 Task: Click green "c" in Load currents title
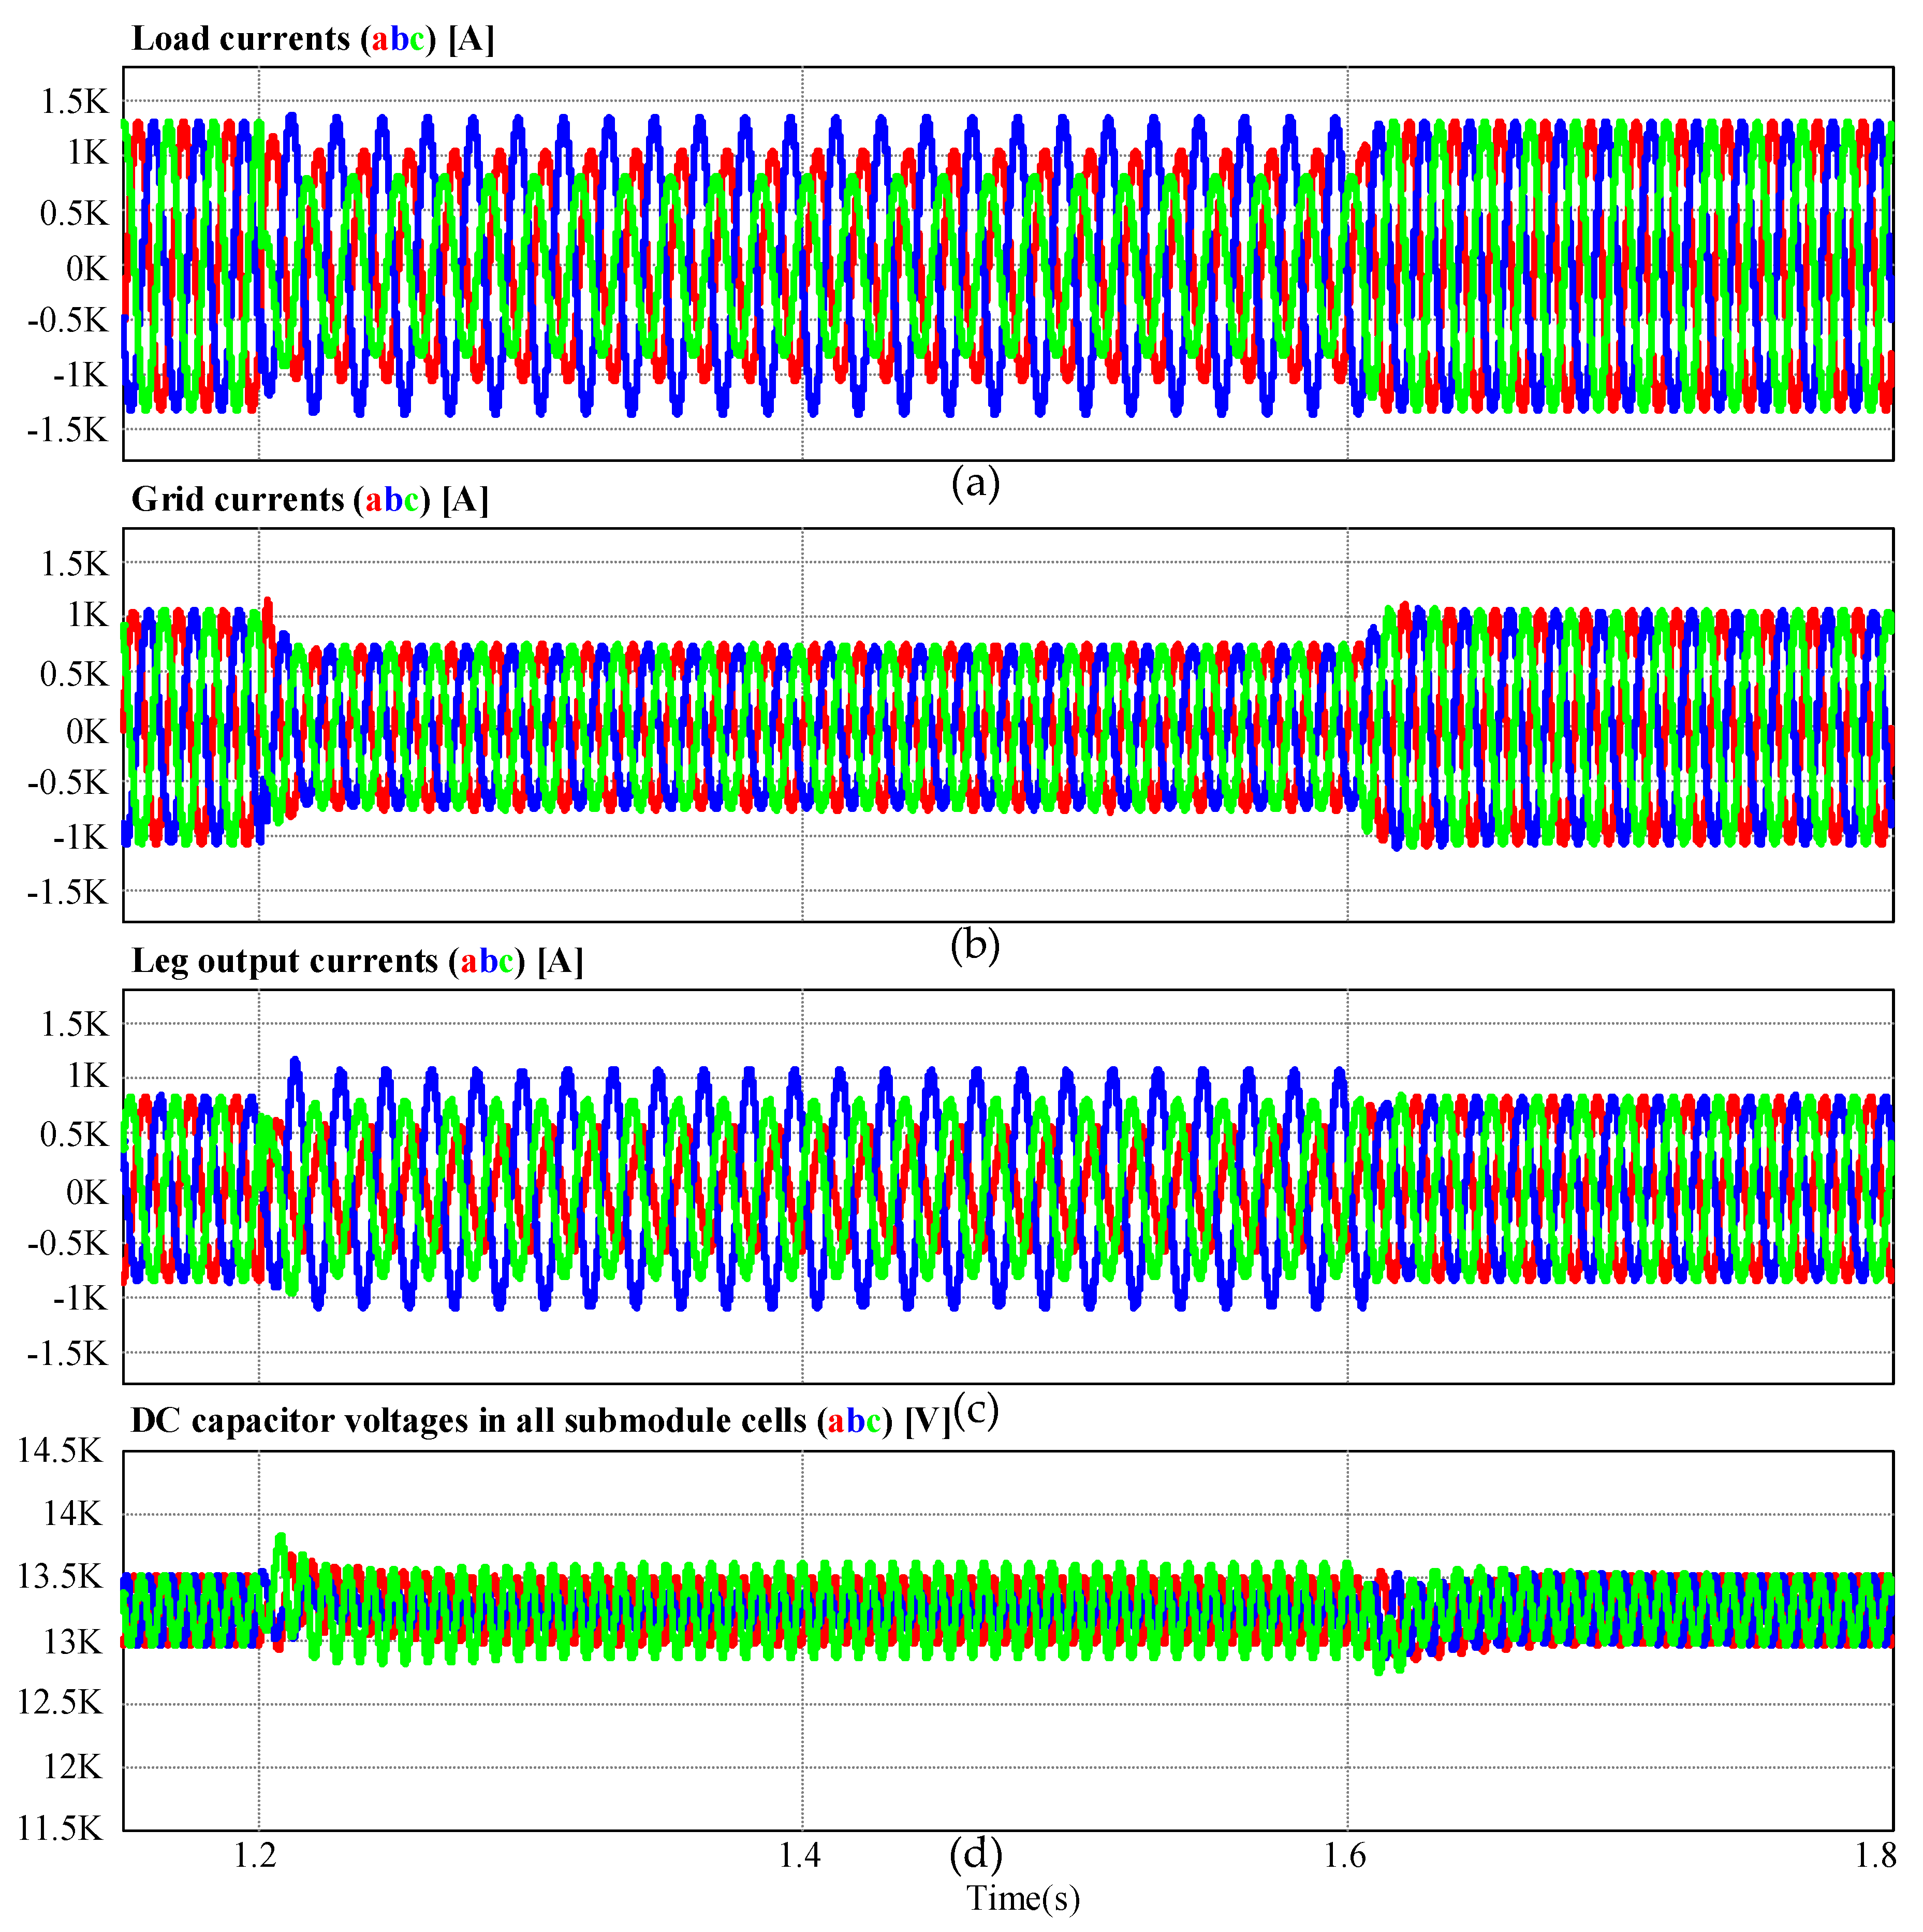click(418, 41)
